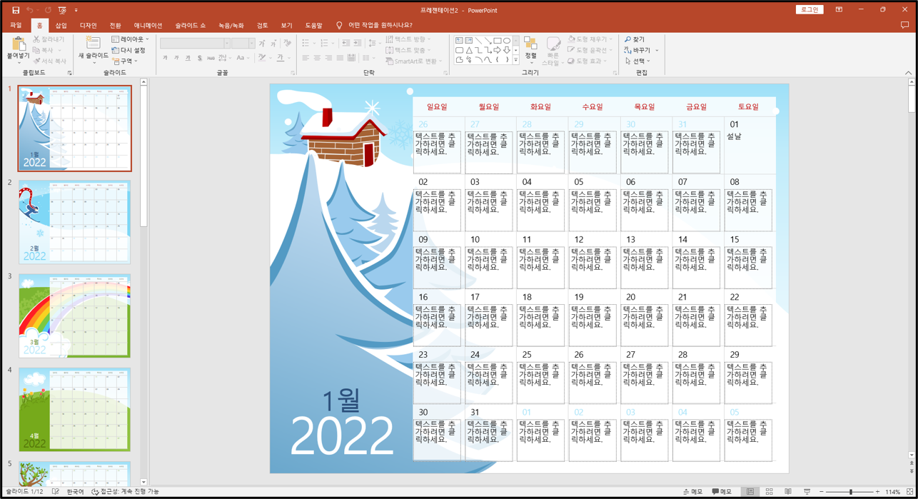918x499 pixels.
Task: Open the 도형 효과 dropdown
Action: (x=587, y=61)
